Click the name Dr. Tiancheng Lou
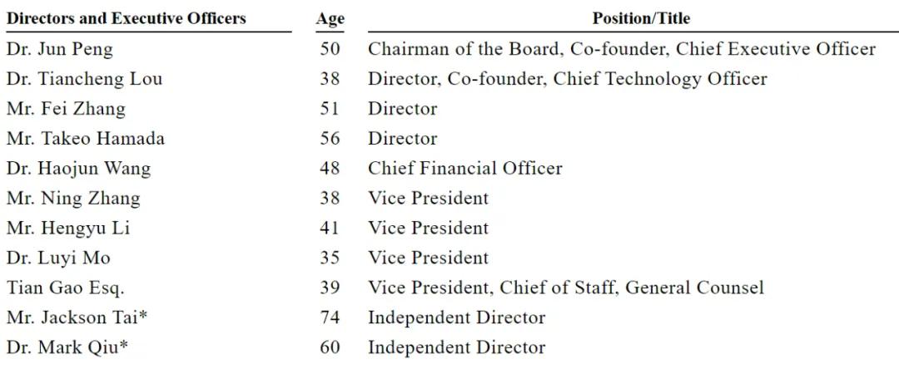This screenshot has height=369, width=899. click(84, 79)
